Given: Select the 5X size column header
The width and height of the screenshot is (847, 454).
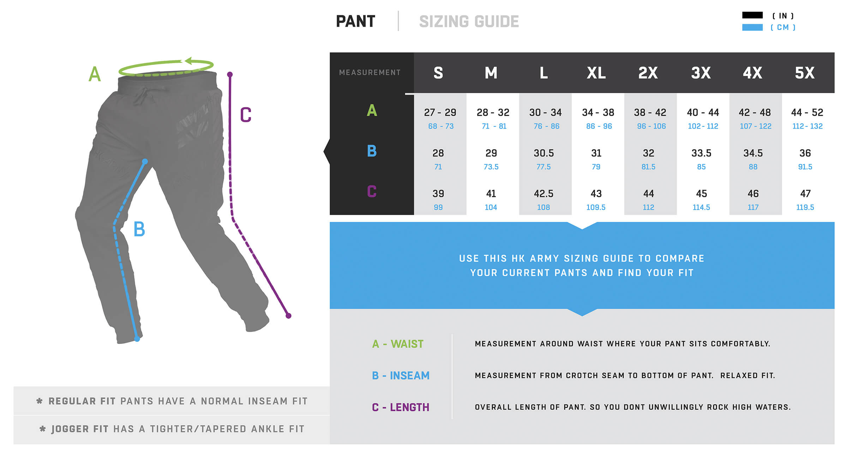Looking at the screenshot, I should 805,73.
